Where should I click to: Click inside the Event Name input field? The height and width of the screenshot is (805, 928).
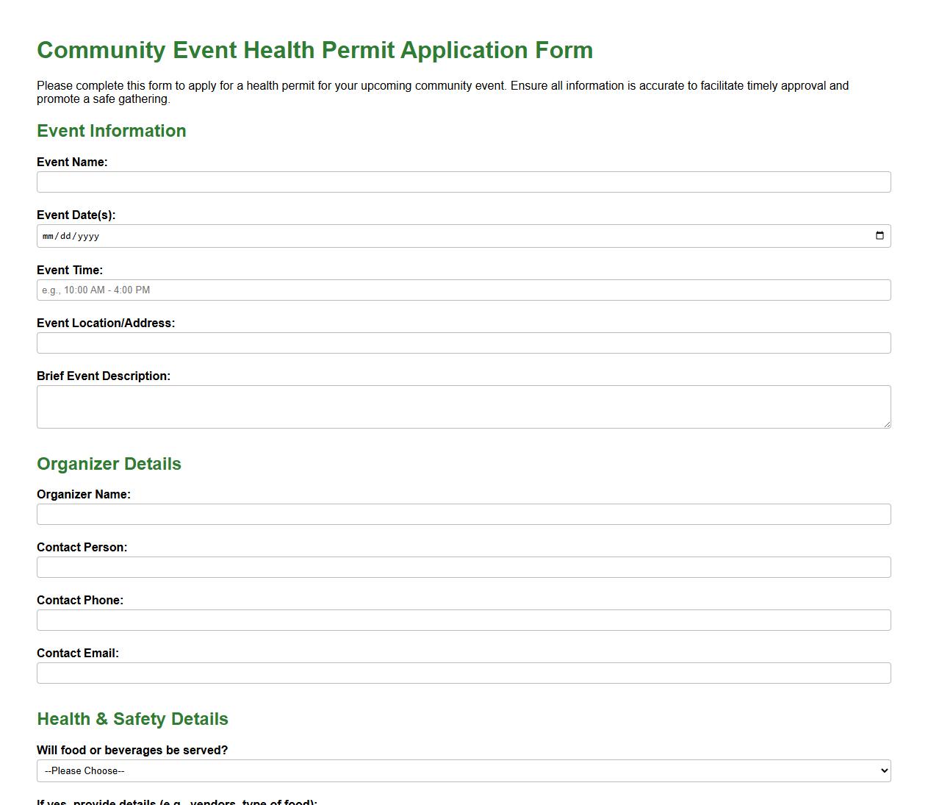click(463, 182)
